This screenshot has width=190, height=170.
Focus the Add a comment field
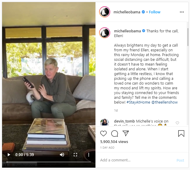pos(137,160)
